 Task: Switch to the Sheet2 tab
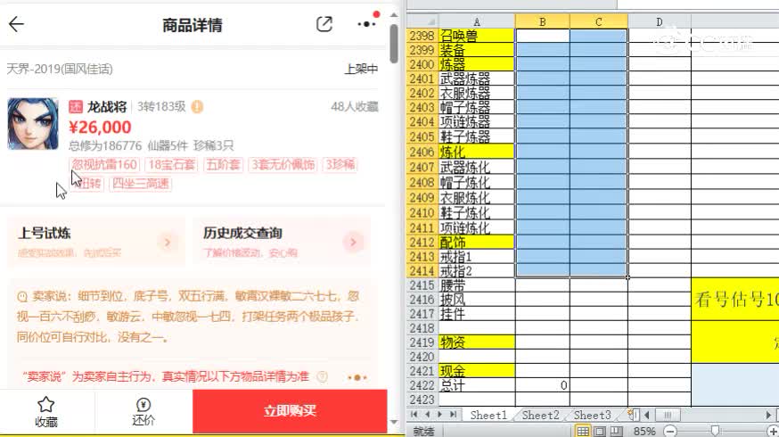pos(540,415)
